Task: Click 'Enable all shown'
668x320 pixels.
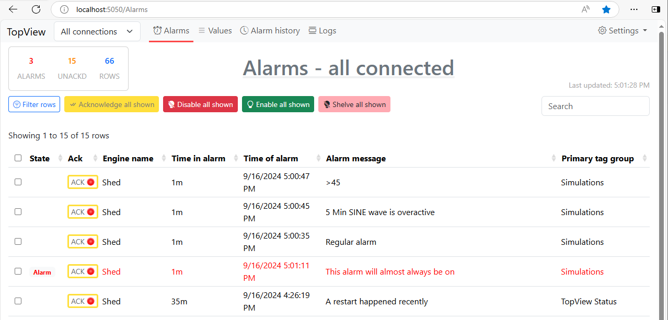Action: (x=278, y=104)
